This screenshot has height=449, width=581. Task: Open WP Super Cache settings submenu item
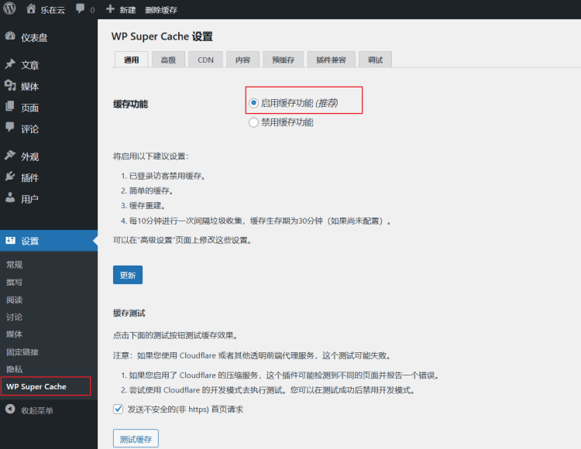(x=36, y=386)
